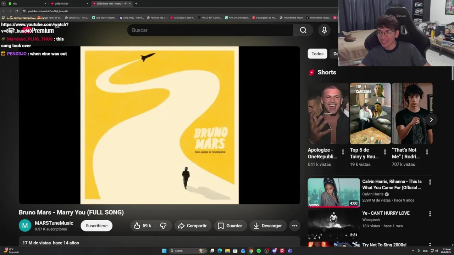The width and height of the screenshot is (454, 255).
Task: Select the Todos filter chip
Action: tap(317, 54)
